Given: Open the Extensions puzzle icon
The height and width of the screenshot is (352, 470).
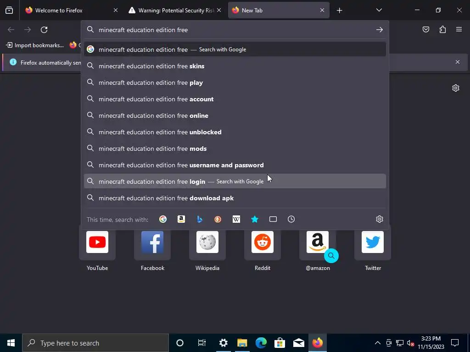Looking at the screenshot, I should click(442, 29).
